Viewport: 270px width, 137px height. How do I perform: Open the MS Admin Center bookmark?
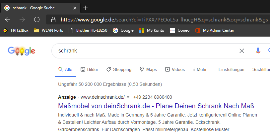click(215, 30)
